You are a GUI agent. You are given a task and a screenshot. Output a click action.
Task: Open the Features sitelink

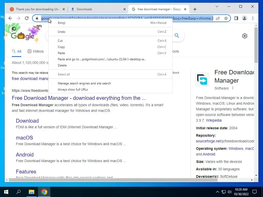tap(26, 172)
